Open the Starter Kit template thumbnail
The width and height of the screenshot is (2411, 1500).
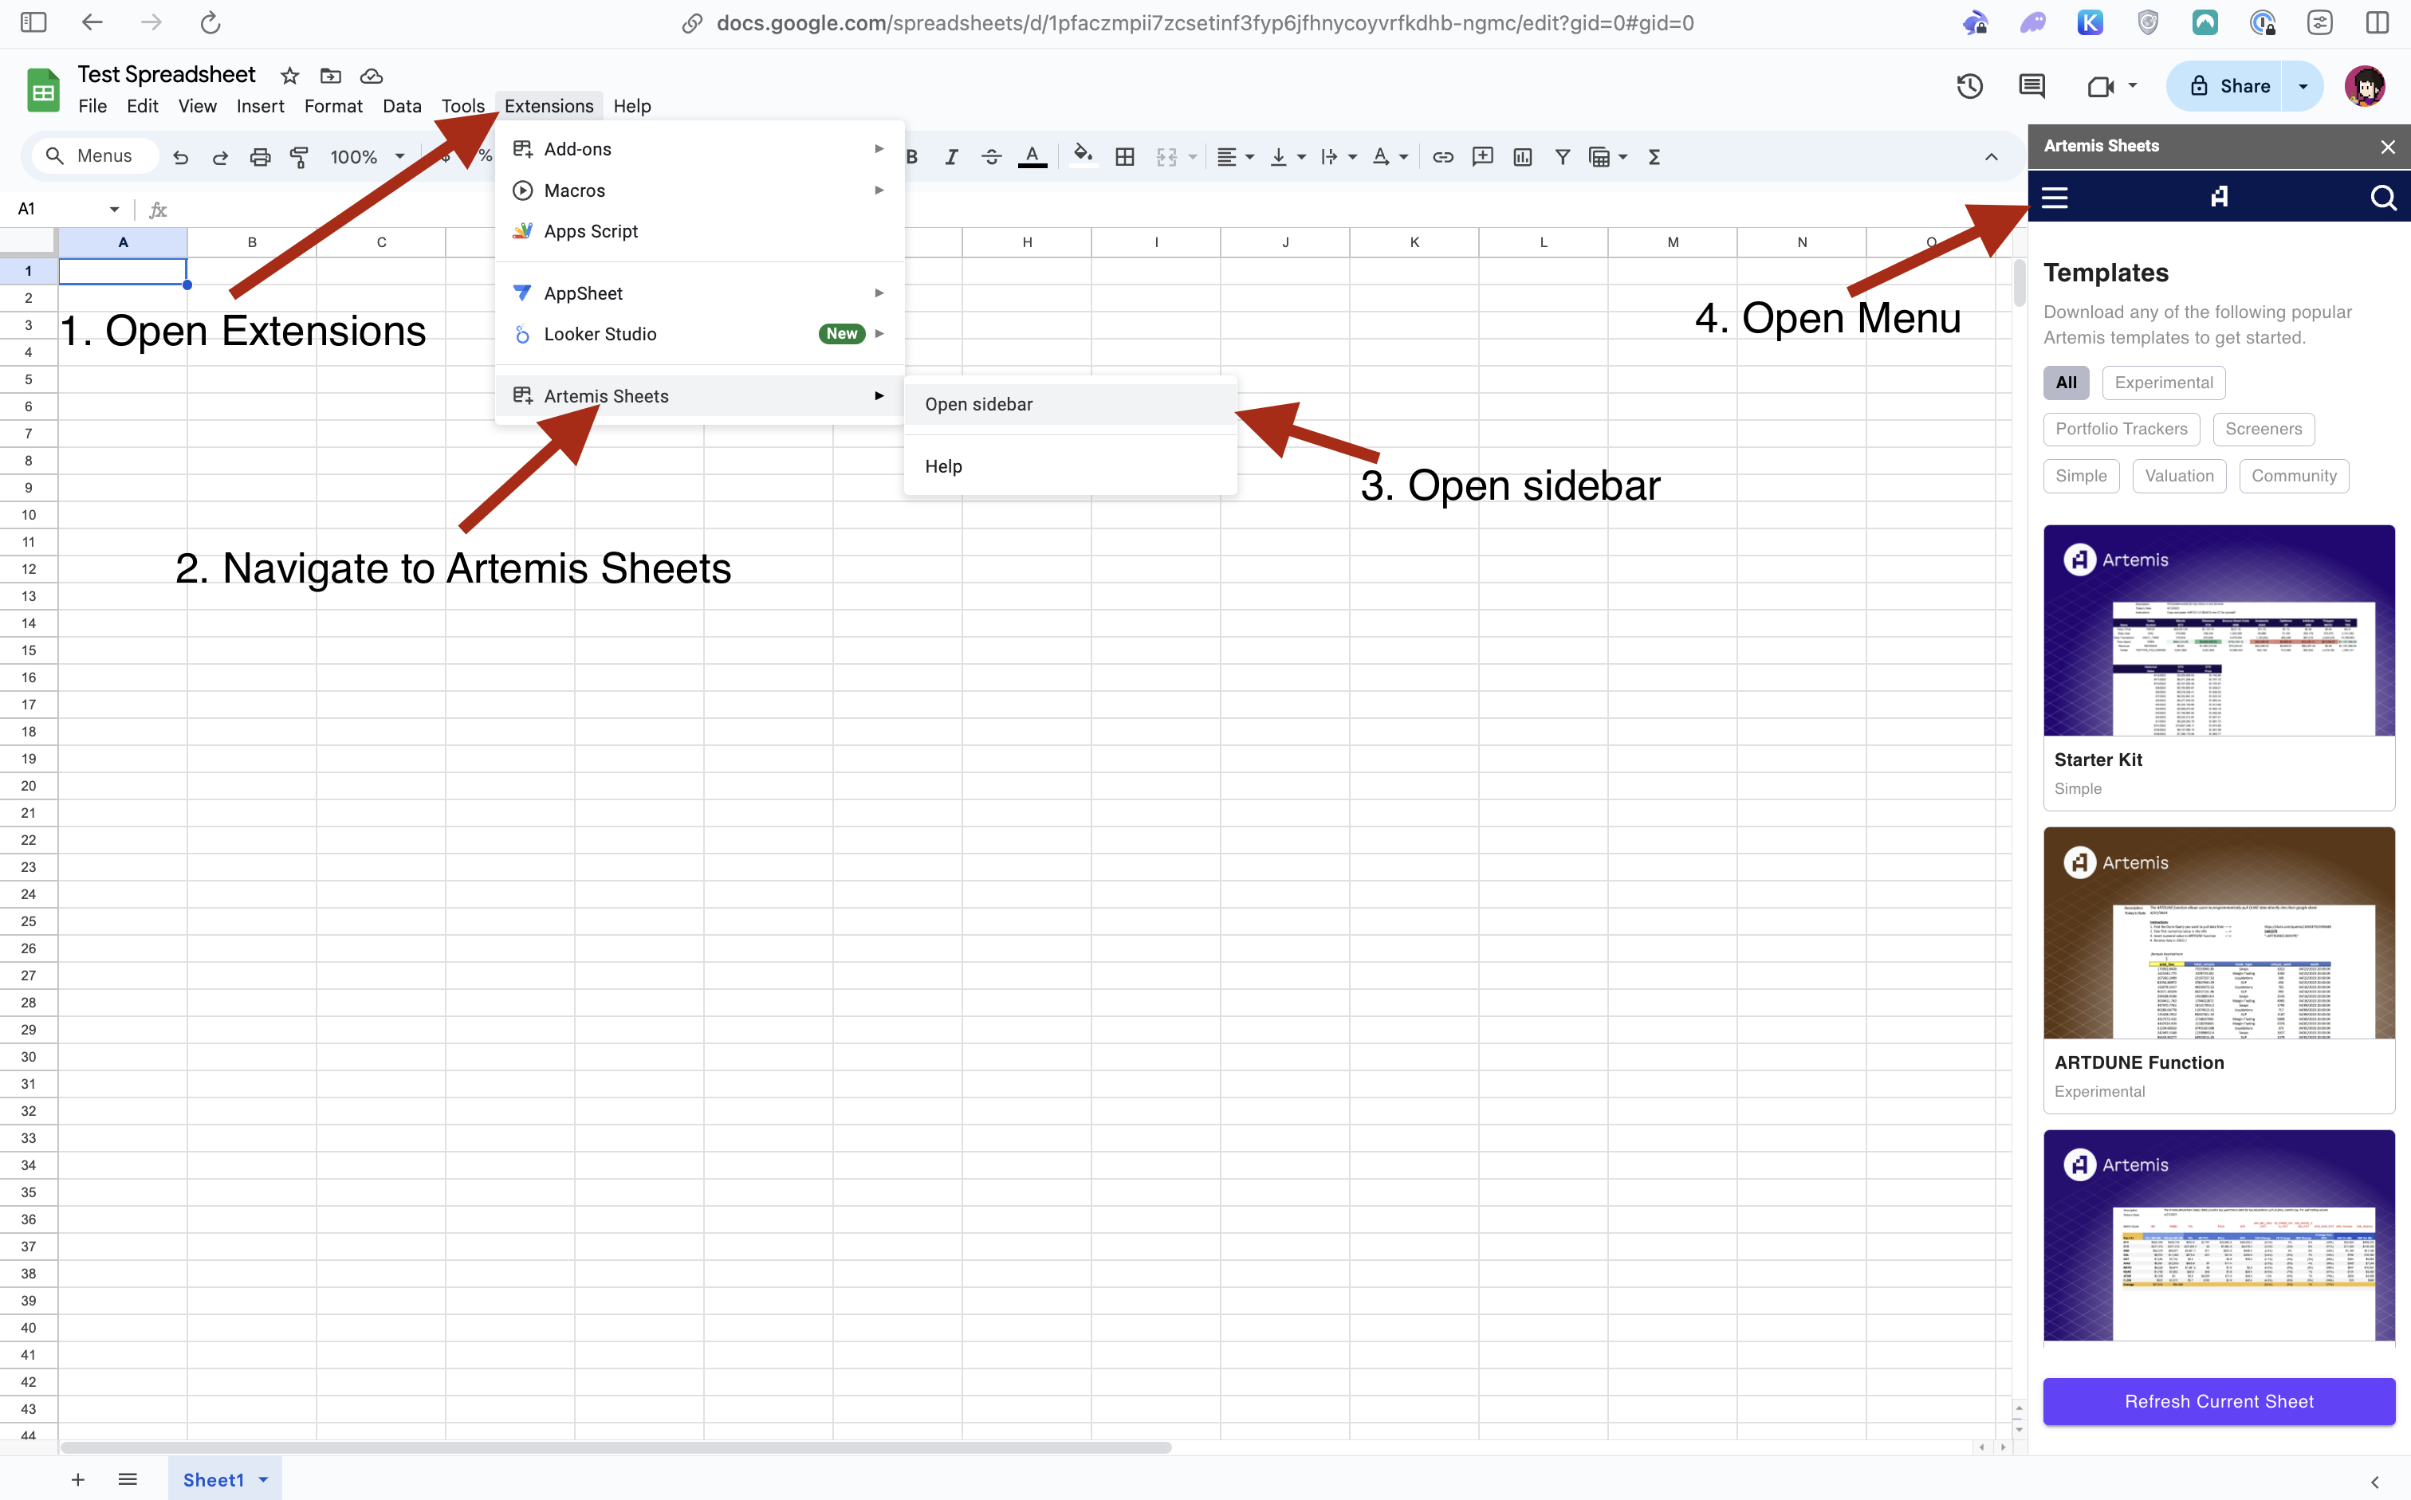point(2219,631)
